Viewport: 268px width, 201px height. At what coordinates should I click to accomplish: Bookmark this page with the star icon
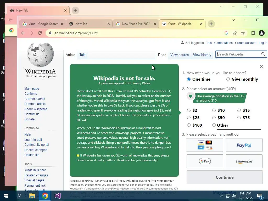click(243, 33)
